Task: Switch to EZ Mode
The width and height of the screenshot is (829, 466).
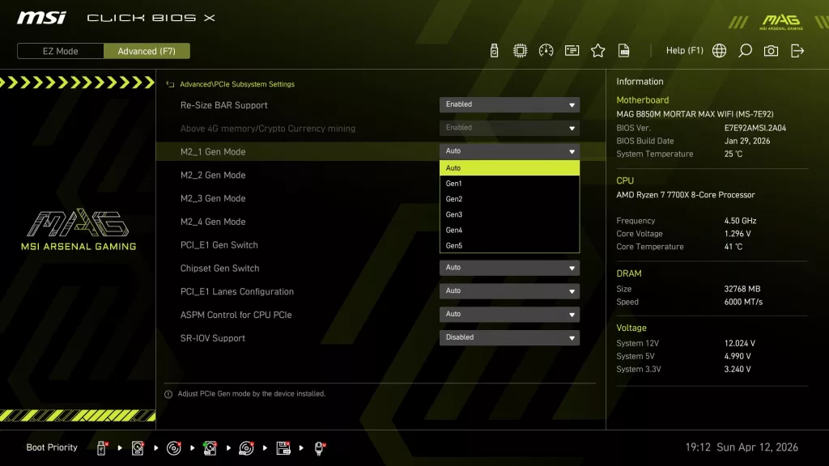Action: point(60,51)
